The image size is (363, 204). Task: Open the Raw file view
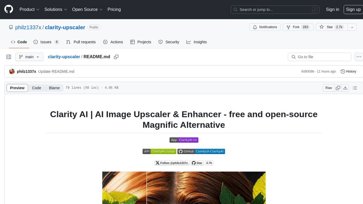[x=329, y=88]
